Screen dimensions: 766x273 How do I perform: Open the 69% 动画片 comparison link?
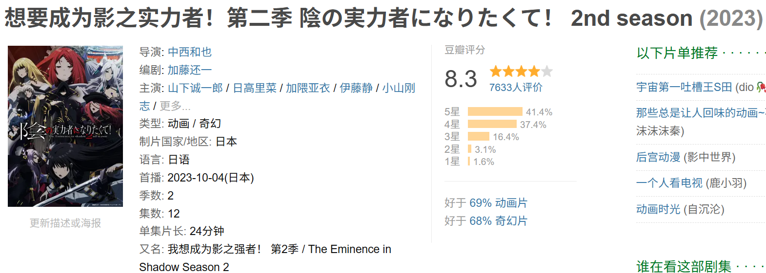coord(498,203)
